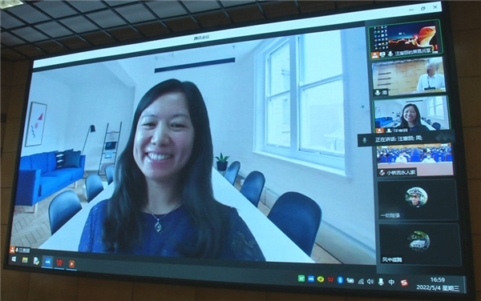This screenshot has width=481, height=301.
Task: Open the volume speaker tray icon
Action: (370, 282)
